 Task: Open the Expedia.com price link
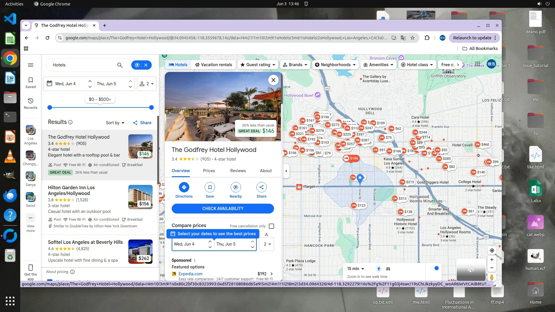pos(190,274)
